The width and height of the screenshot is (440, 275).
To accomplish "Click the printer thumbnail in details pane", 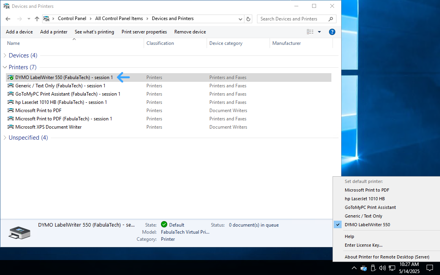I will click(x=19, y=233).
